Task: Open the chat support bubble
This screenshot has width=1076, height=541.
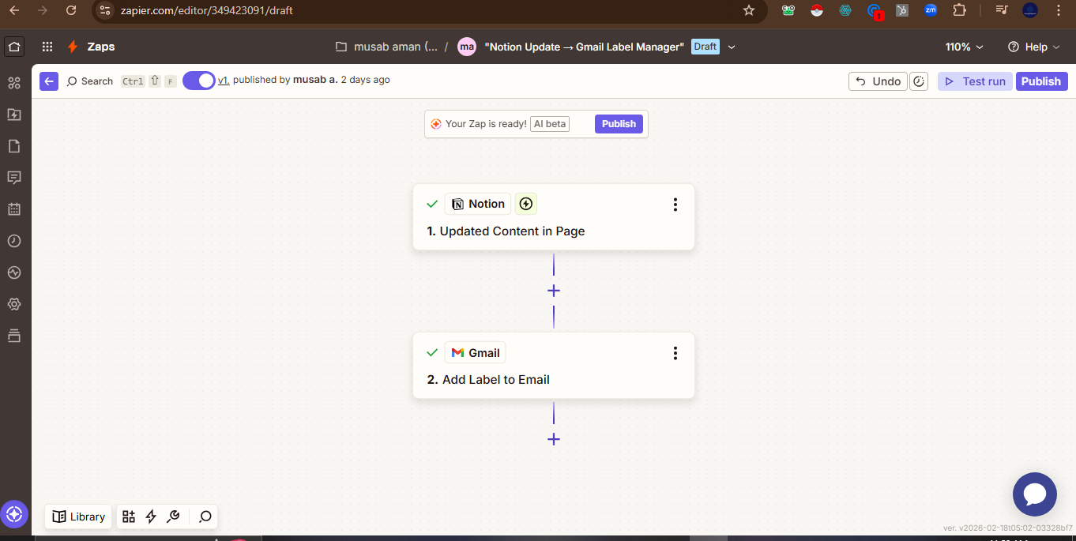Action: point(1034,494)
